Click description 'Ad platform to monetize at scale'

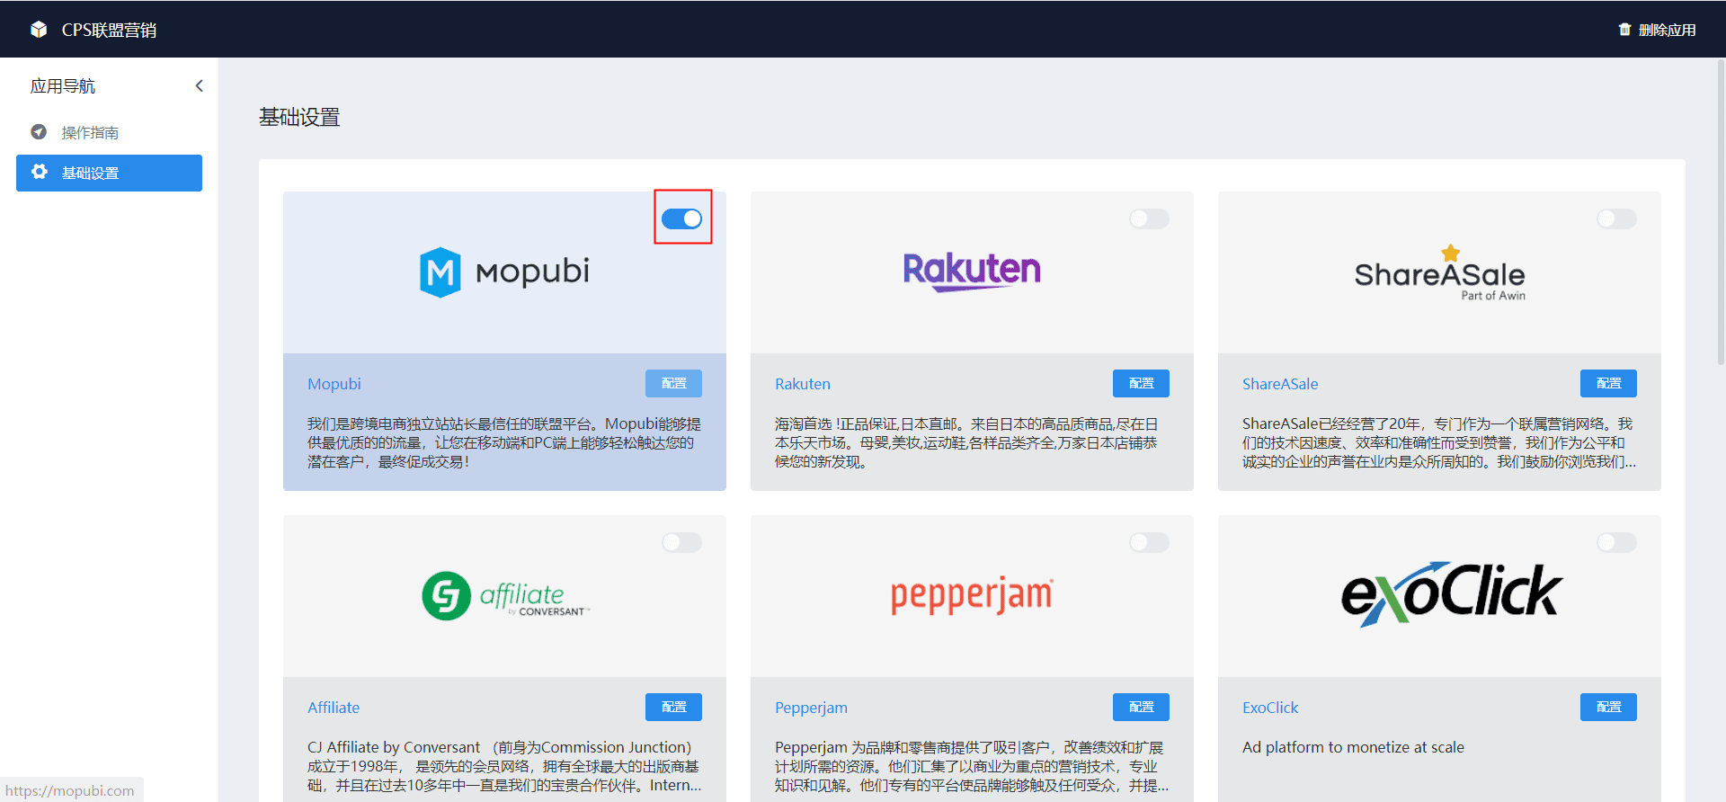tap(1353, 747)
